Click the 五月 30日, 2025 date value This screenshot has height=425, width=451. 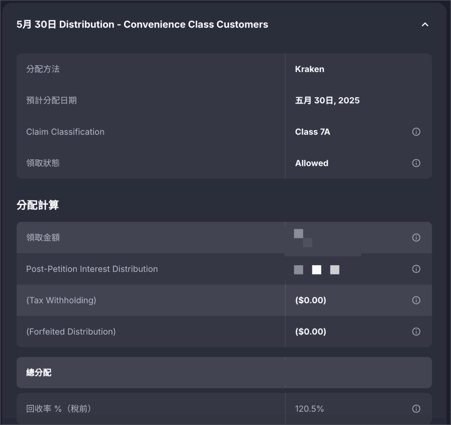[327, 101]
